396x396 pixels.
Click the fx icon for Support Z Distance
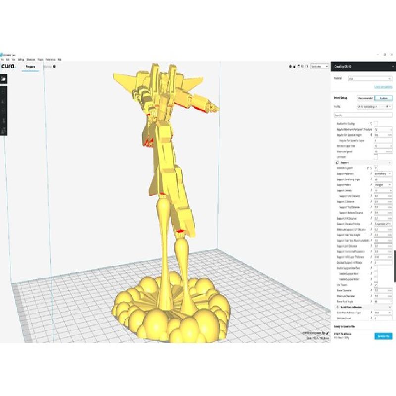pyautogui.click(x=371, y=201)
